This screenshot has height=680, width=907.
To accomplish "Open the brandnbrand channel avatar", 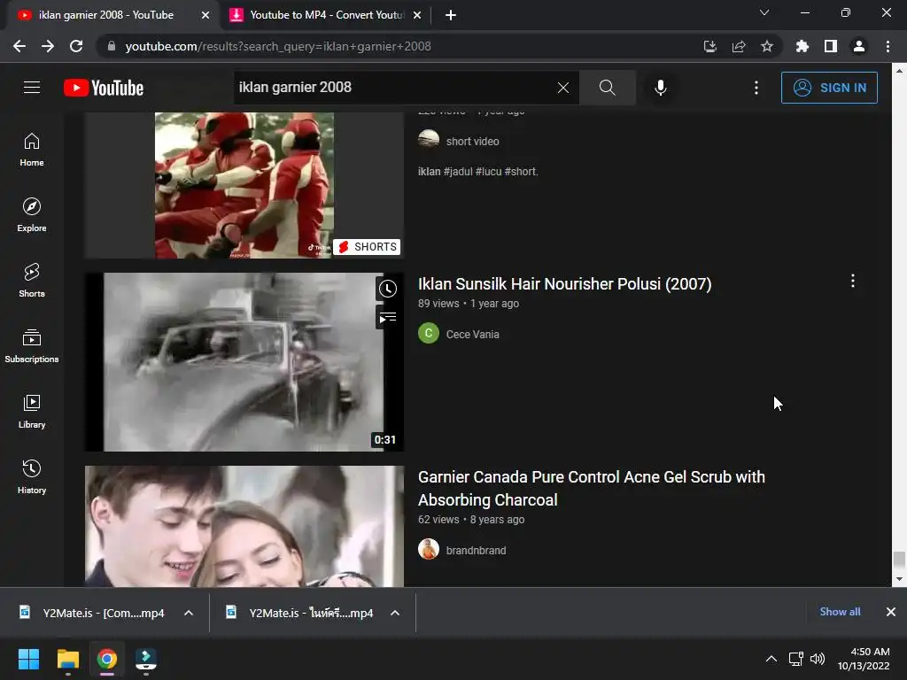I will (x=429, y=549).
